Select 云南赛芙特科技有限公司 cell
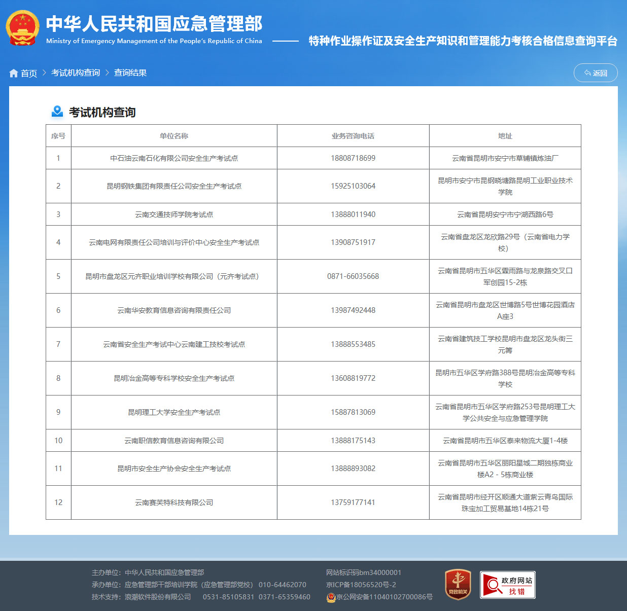Image resolution: width=627 pixels, height=611 pixels. pos(174,502)
